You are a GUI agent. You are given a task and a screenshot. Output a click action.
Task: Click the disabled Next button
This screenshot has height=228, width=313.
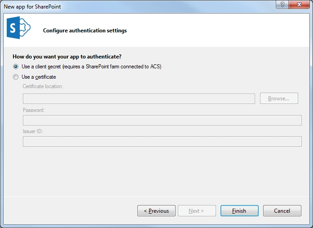[197, 210]
